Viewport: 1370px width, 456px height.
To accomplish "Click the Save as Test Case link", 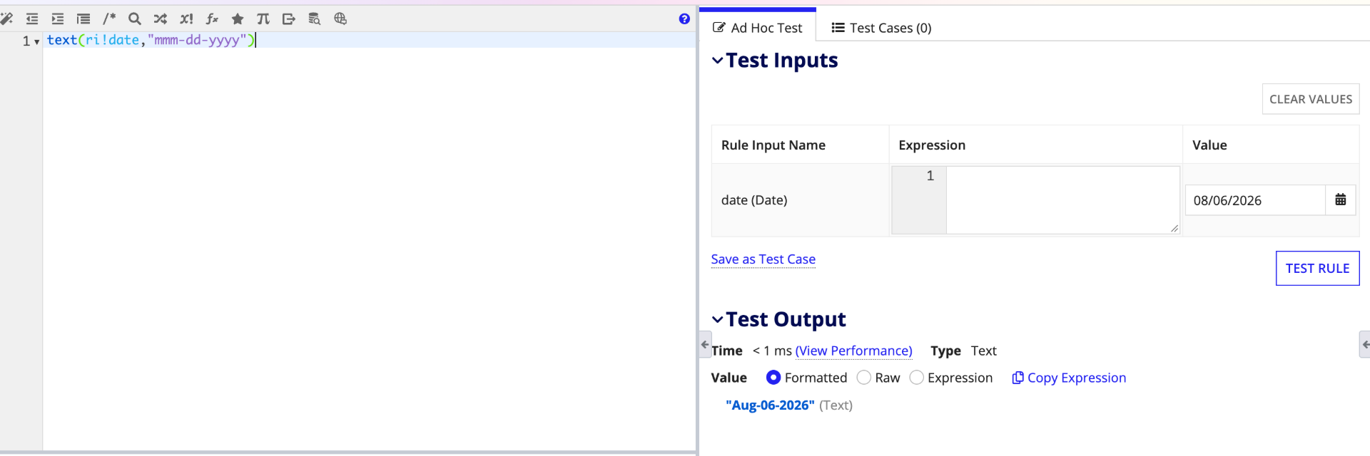I will [763, 259].
